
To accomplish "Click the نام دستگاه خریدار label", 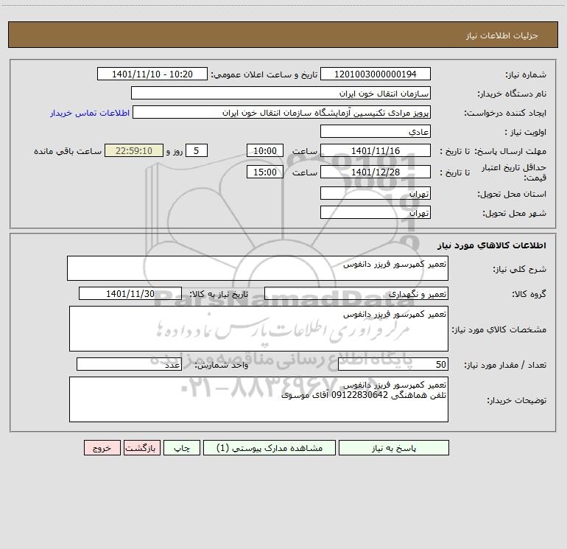I will pyautogui.click(x=512, y=94).
